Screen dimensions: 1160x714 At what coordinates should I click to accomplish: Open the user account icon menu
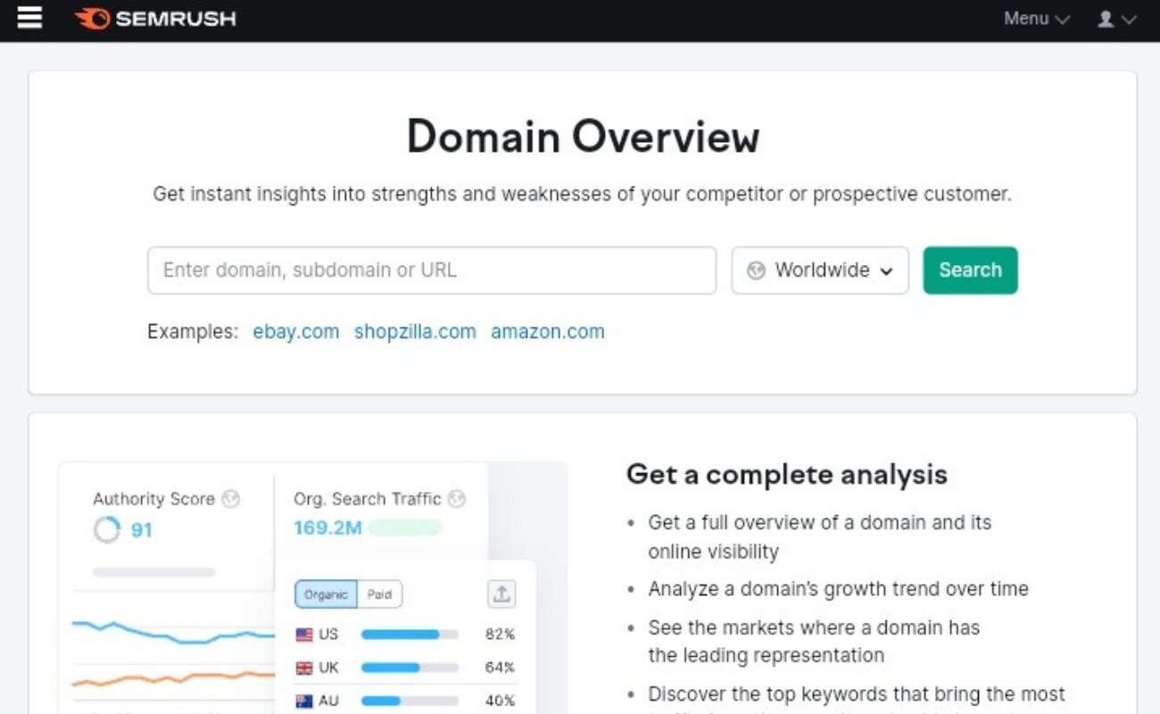pyautogui.click(x=1116, y=19)
